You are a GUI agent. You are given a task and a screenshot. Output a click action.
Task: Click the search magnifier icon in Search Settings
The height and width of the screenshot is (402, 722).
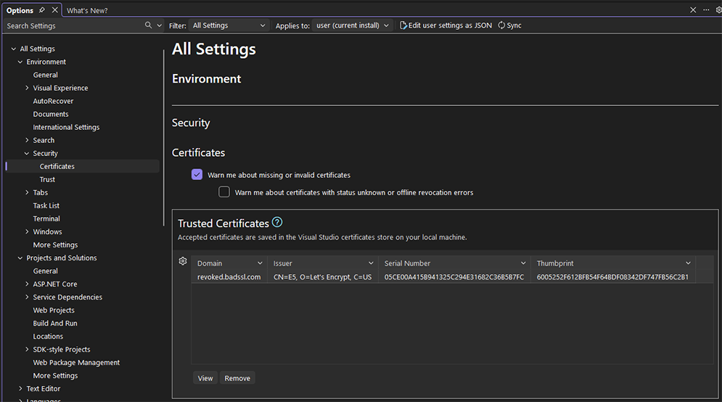tap(149, 25)
